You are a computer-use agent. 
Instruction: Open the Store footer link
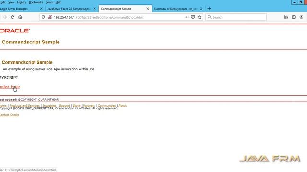77,105
